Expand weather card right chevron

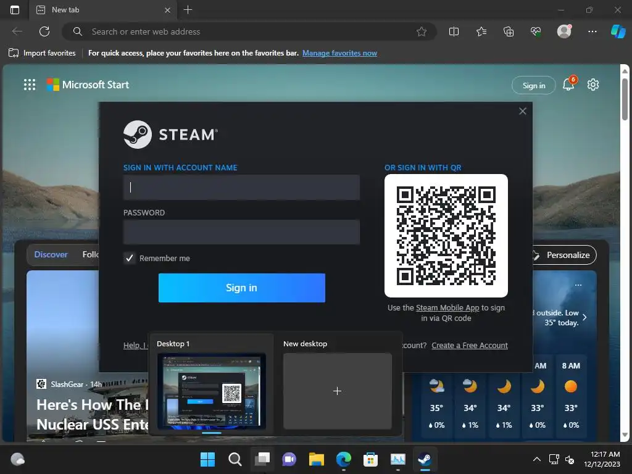point(584,317)
